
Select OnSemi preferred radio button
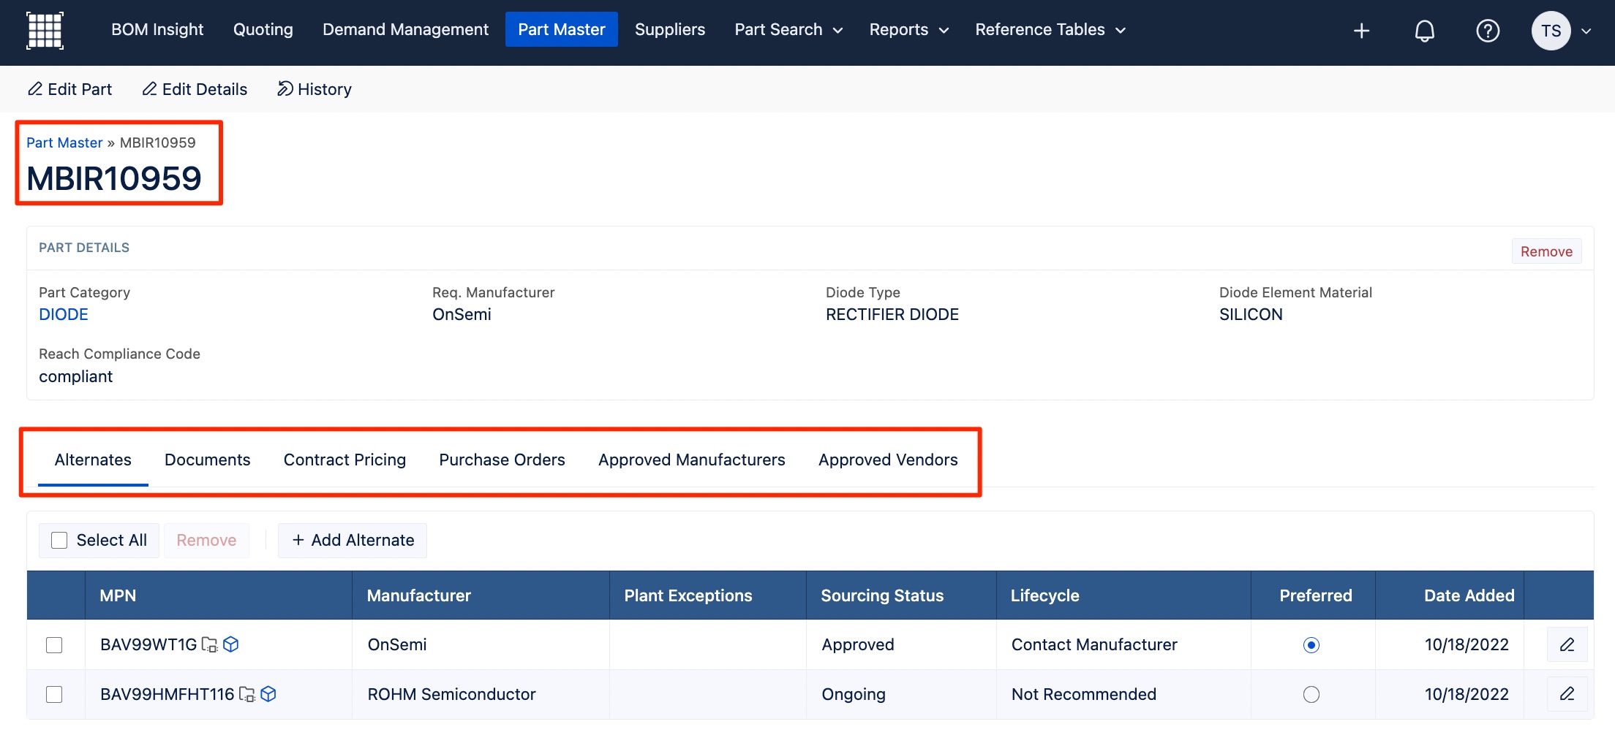coord(1311,645)
